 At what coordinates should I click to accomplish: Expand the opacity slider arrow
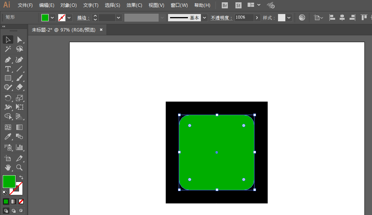click(257, 18)
